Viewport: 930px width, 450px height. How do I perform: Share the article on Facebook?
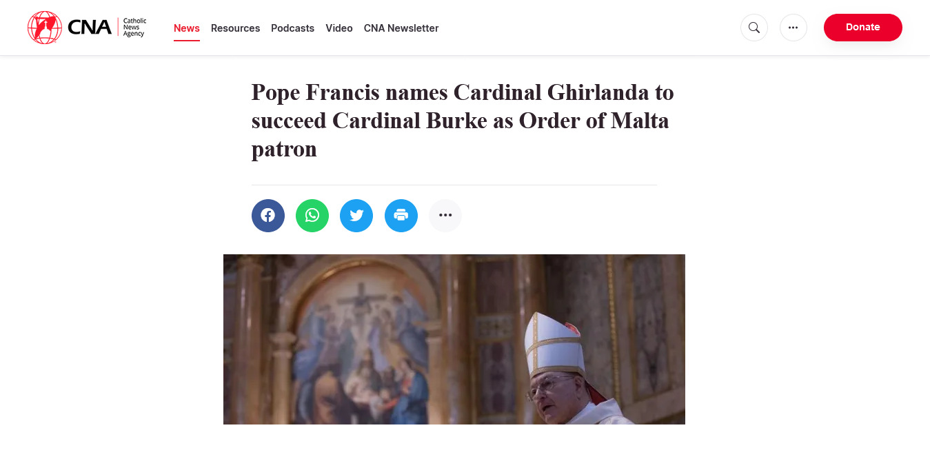268,216
